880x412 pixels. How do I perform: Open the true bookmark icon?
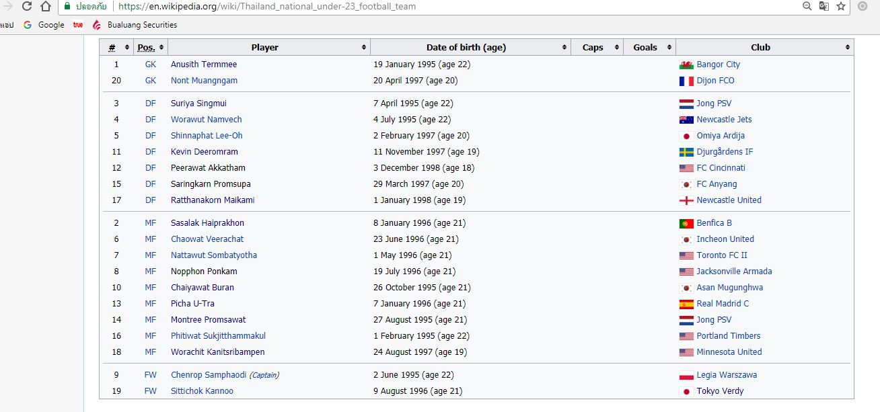pyautogui.click(x=78, y=25)
